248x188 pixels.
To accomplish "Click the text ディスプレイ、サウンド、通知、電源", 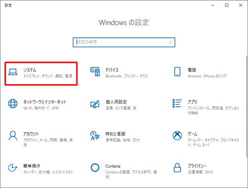I will point(48,76).
